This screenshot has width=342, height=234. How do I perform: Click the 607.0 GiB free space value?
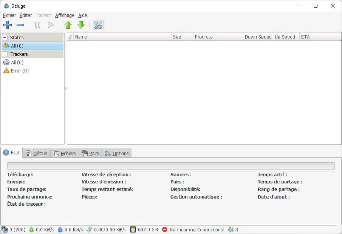148,229
